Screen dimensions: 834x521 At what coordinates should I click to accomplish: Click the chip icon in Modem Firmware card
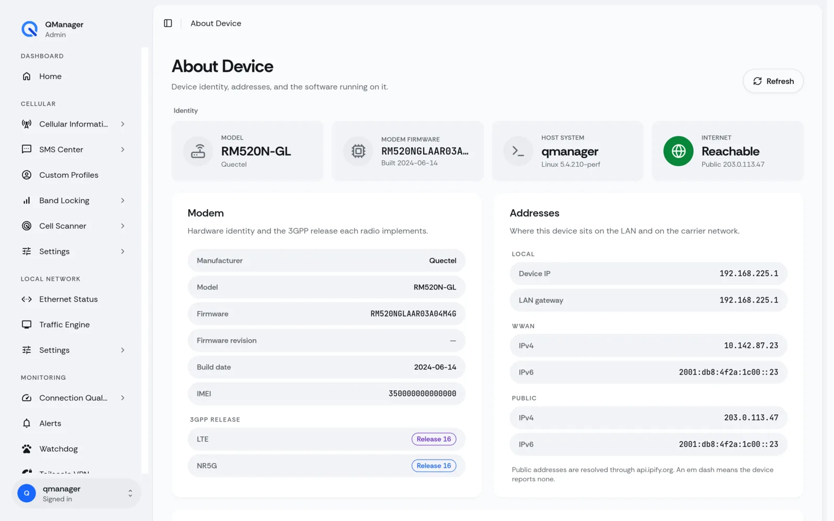click(358, 151)
